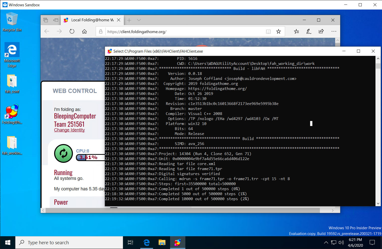Viewport: 382px width, 249px height.
Task: Click Edge's set-tabs-aside arrow icon
Action: 56,20
